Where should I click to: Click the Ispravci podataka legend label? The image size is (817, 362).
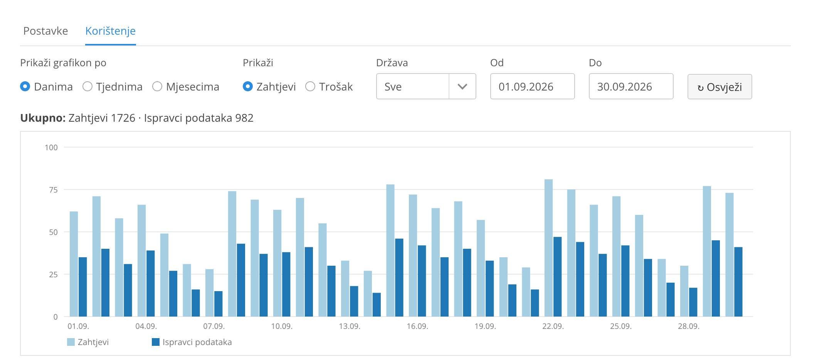tap(197, 342)
